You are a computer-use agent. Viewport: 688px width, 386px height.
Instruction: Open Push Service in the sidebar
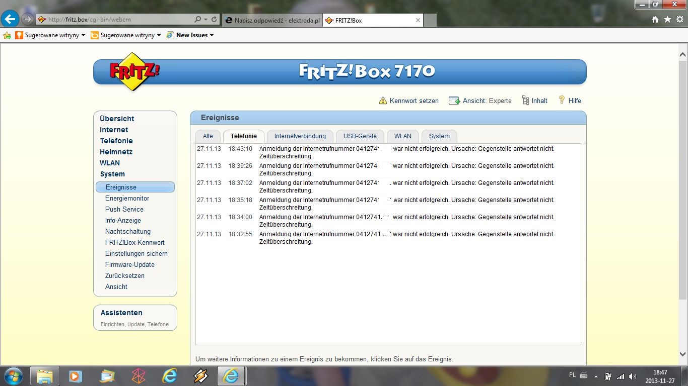tap(124, 209)
